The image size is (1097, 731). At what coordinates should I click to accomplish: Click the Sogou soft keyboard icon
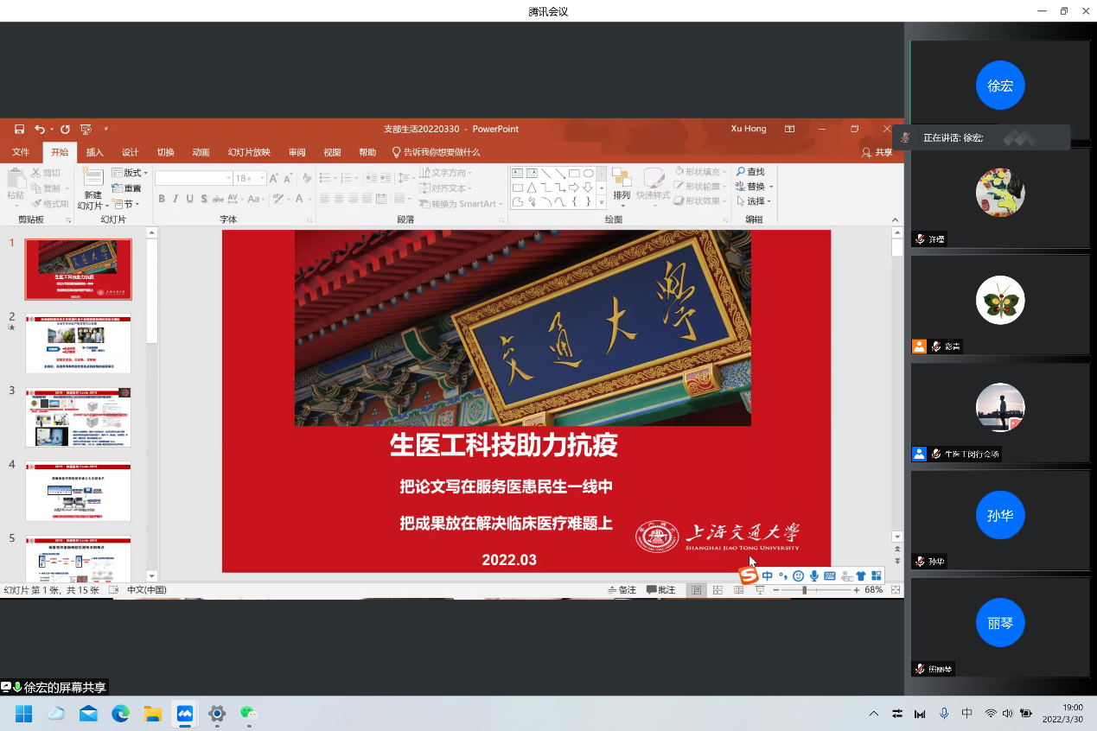830,575
